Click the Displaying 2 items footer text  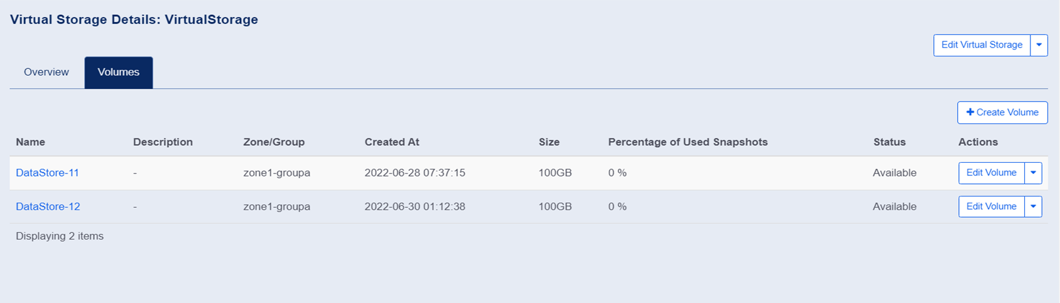60,236
